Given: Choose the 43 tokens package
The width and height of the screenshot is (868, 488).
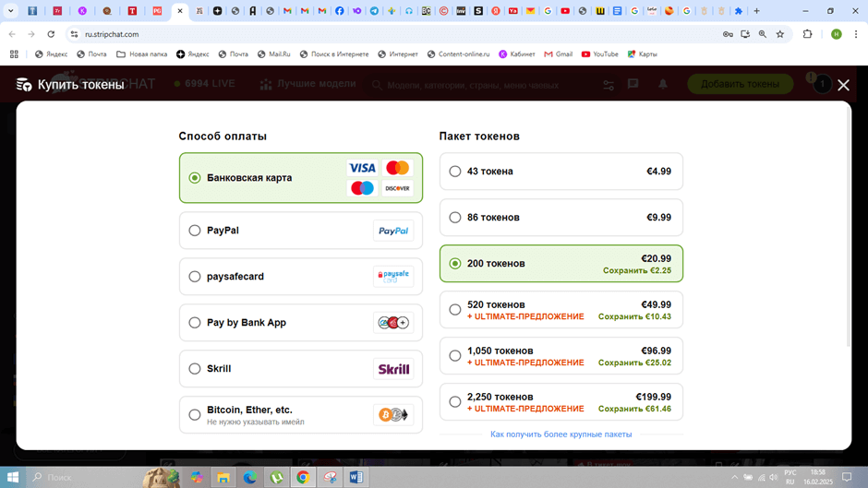Looking at the screenshot, I should click(455, 172).
